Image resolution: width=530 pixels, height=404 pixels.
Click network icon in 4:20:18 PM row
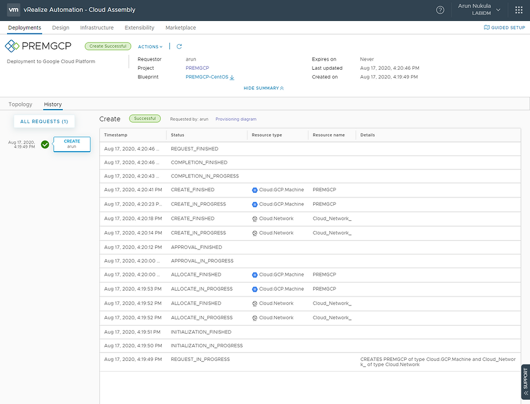click(x=255, y=219)
